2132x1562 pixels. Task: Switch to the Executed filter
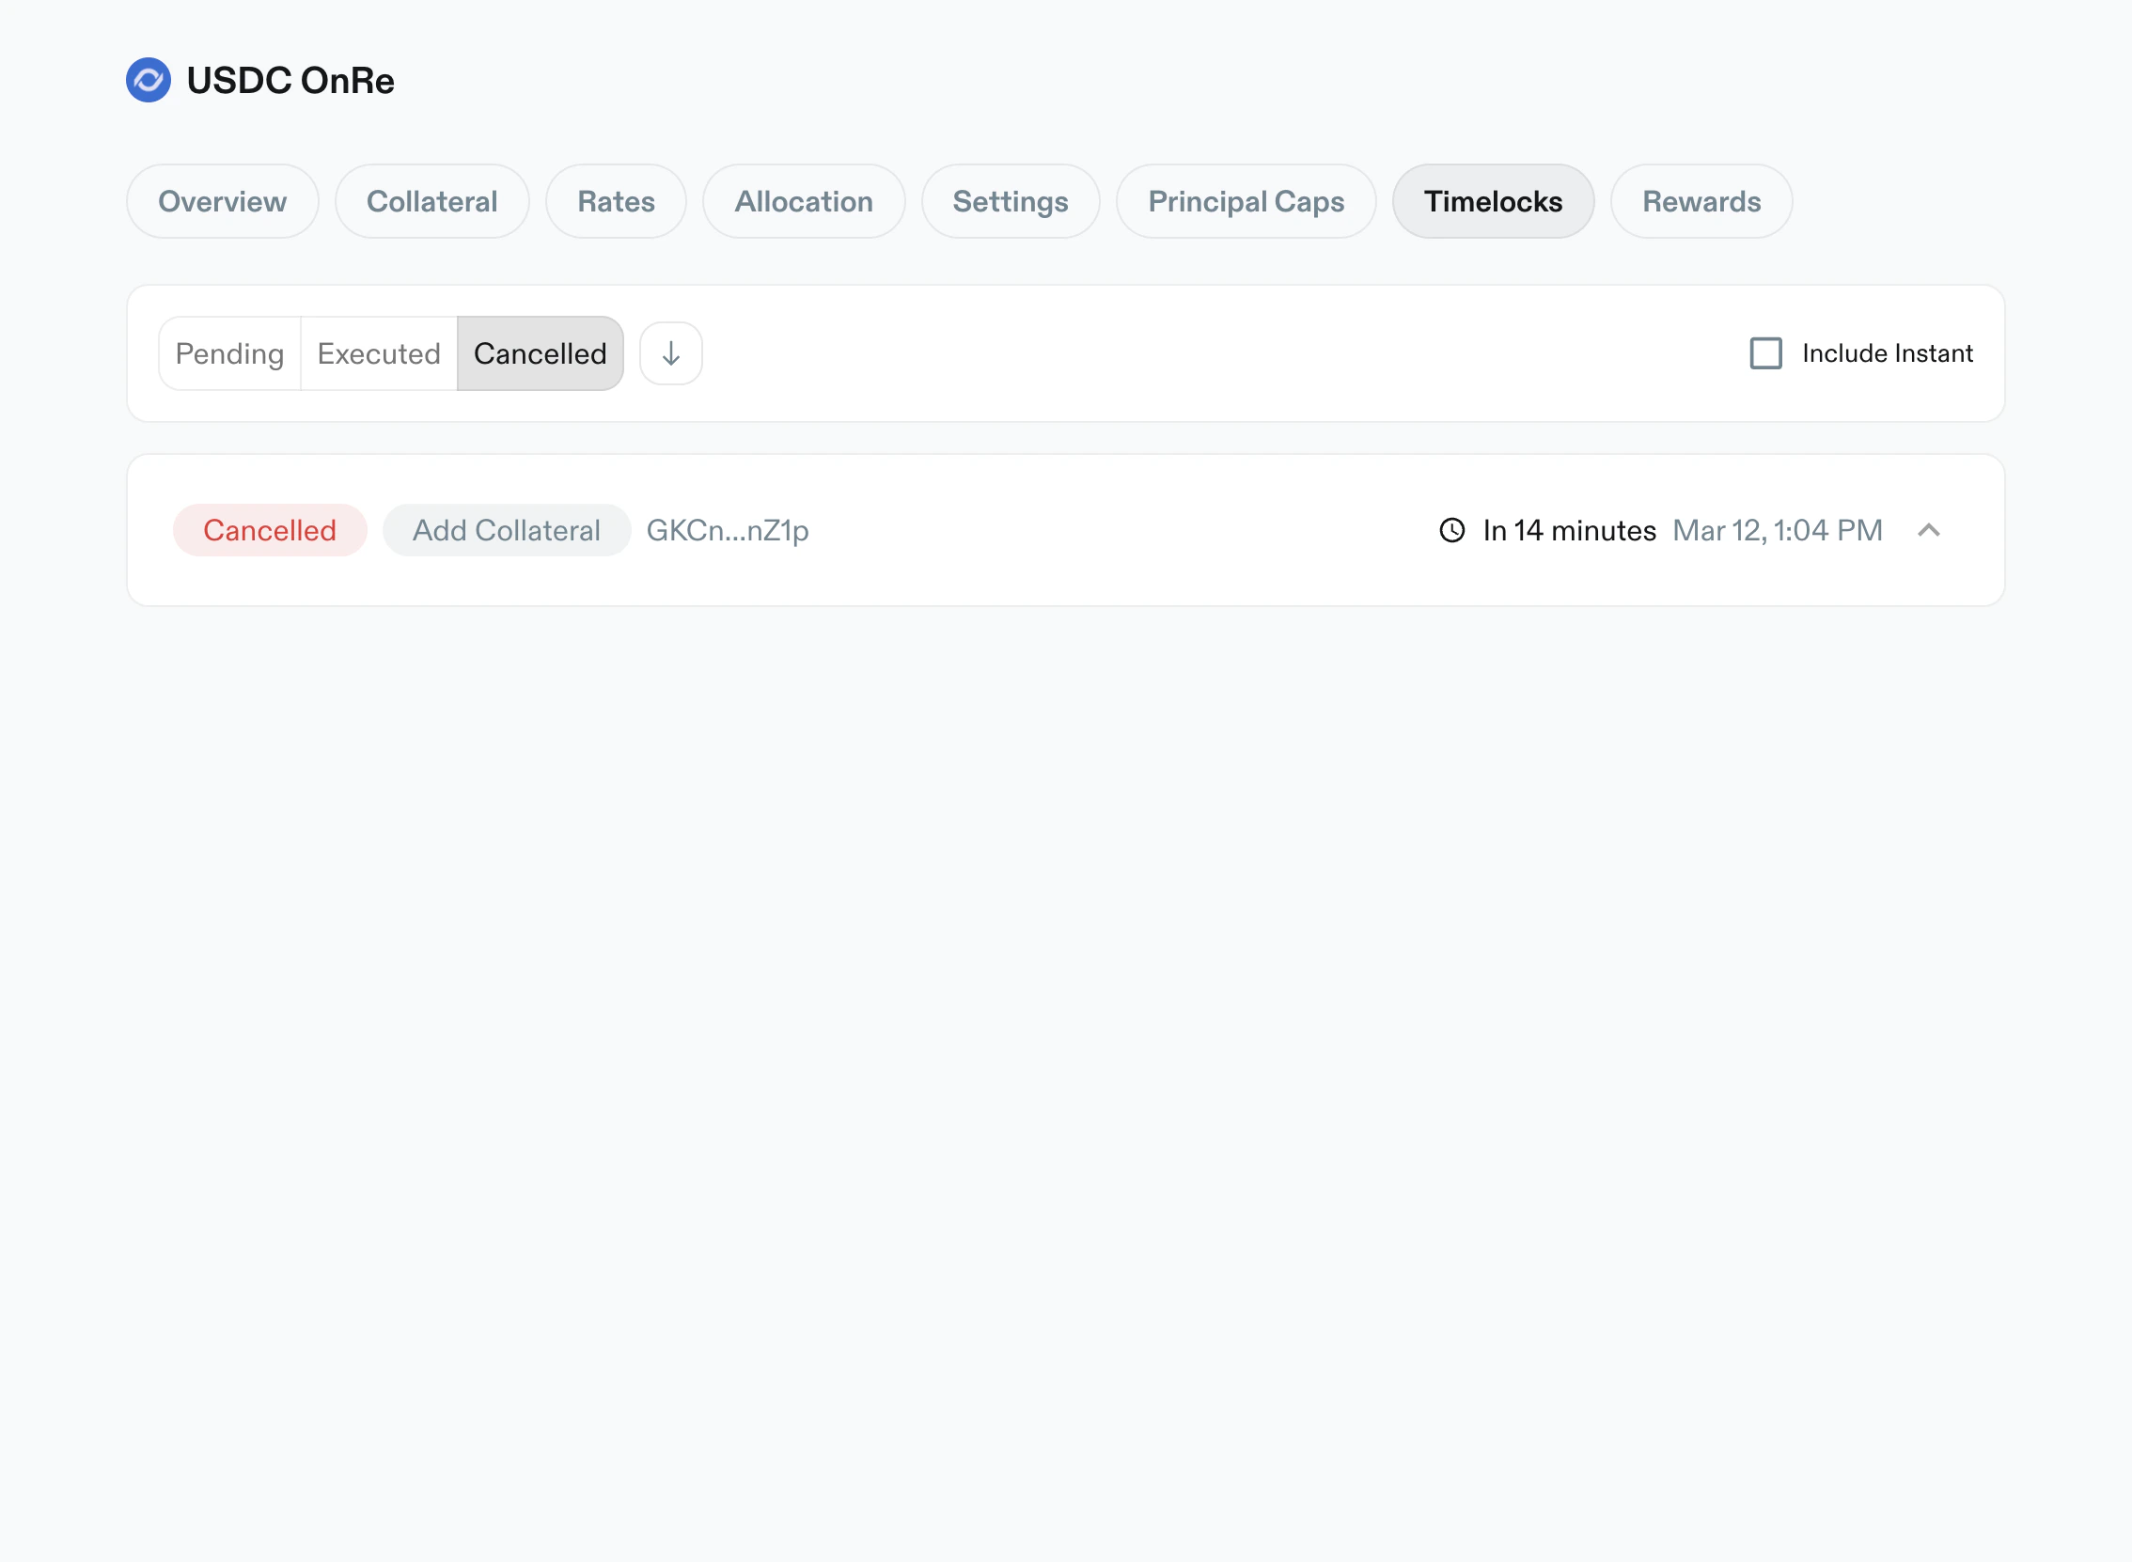click(378, 353)
